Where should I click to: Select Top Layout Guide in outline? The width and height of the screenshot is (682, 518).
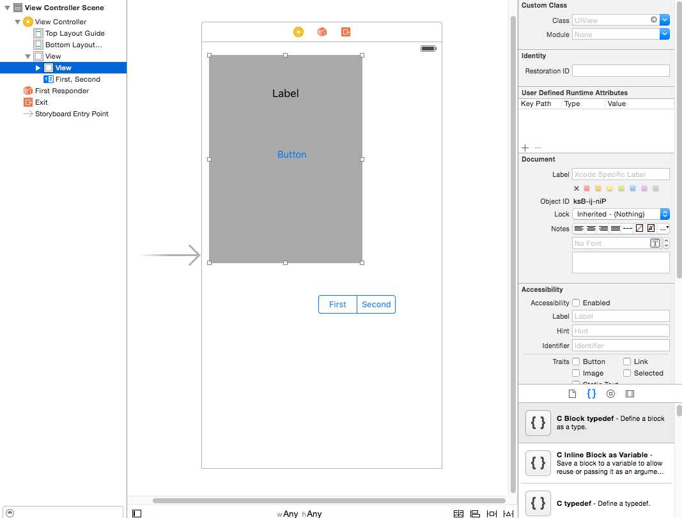75,33
